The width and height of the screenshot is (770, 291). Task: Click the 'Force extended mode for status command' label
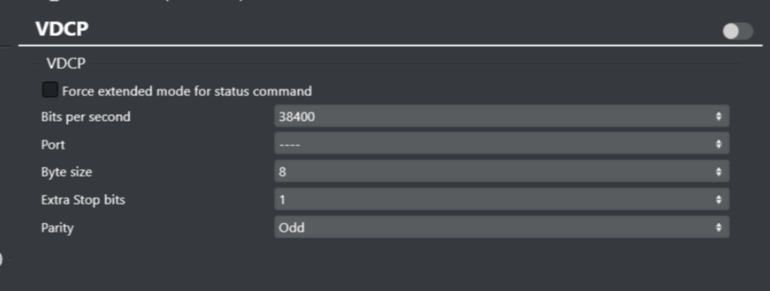tap(186, 91)
